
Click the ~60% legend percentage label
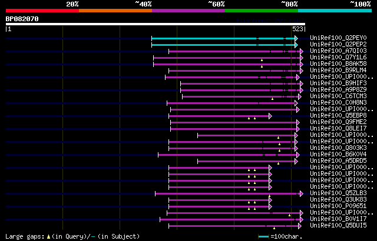point(216,4)
